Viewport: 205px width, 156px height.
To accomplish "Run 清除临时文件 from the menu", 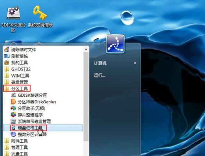I will [x=23, y=50].
